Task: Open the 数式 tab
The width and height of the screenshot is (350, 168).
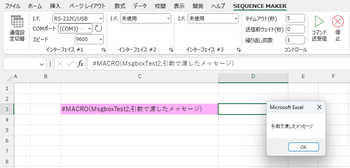Action: pos(120,6)
